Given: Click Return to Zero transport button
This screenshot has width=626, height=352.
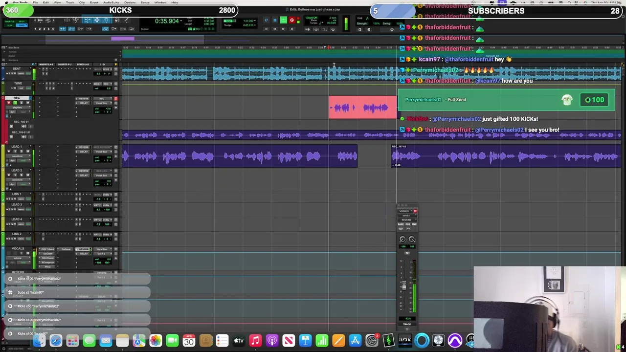Looking at the screenshot, I should (x=267, y=29).
